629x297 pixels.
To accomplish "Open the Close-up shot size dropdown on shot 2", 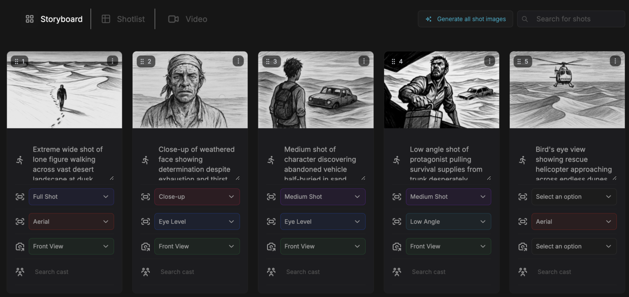I will [x=197, y=197].
